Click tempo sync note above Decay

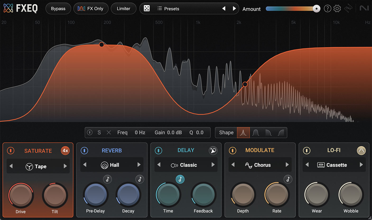pos(140,179)
